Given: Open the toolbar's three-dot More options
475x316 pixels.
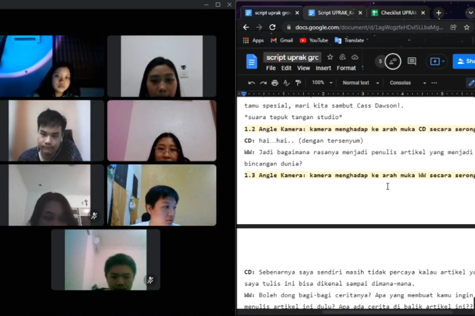Looking at the screenshot, I should click(x=434, y=83).
